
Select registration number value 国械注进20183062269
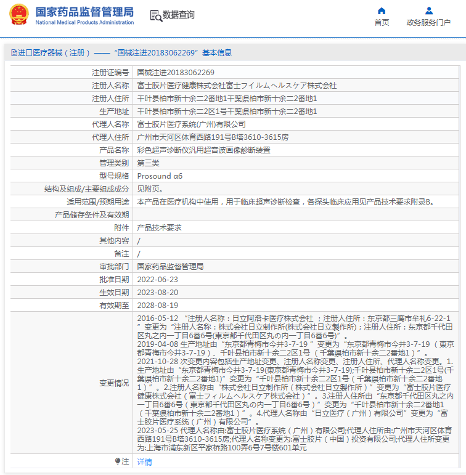(176, 73)
